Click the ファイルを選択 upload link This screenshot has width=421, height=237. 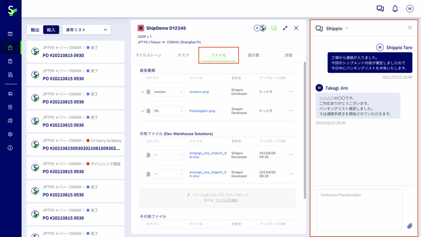226,200
